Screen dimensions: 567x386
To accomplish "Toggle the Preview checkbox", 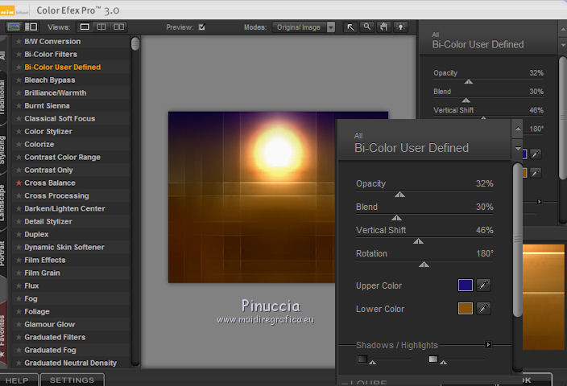I will click(x=202, y=27).
